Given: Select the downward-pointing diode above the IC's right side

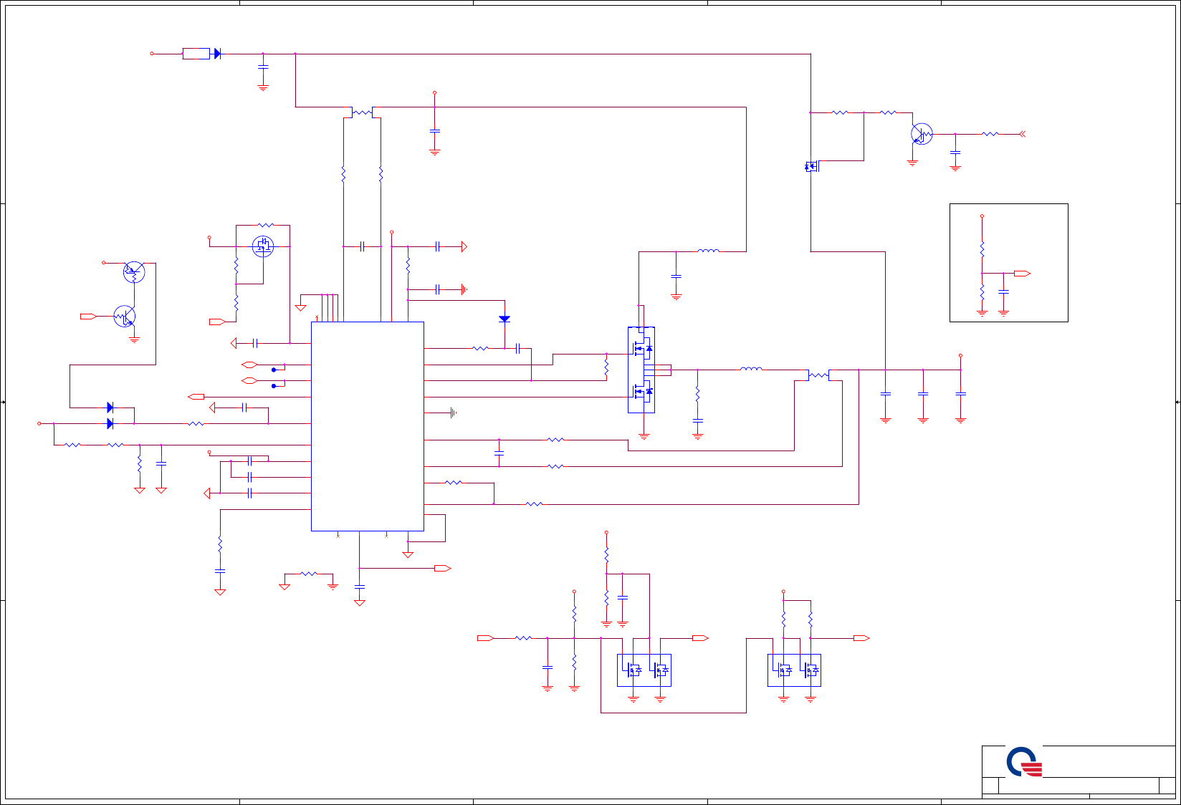Looking at the screenshot, I should [x=505, y=319].
